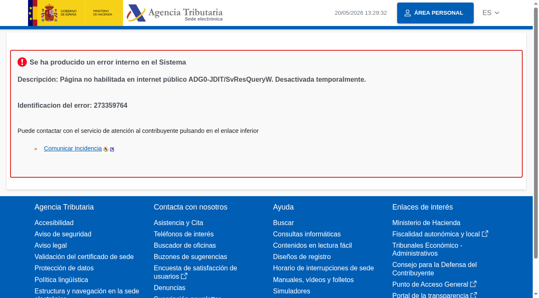Open Teléfonos de interés
Image resolution: width=539 pixels, height=298 pixels.
point(184,234)
